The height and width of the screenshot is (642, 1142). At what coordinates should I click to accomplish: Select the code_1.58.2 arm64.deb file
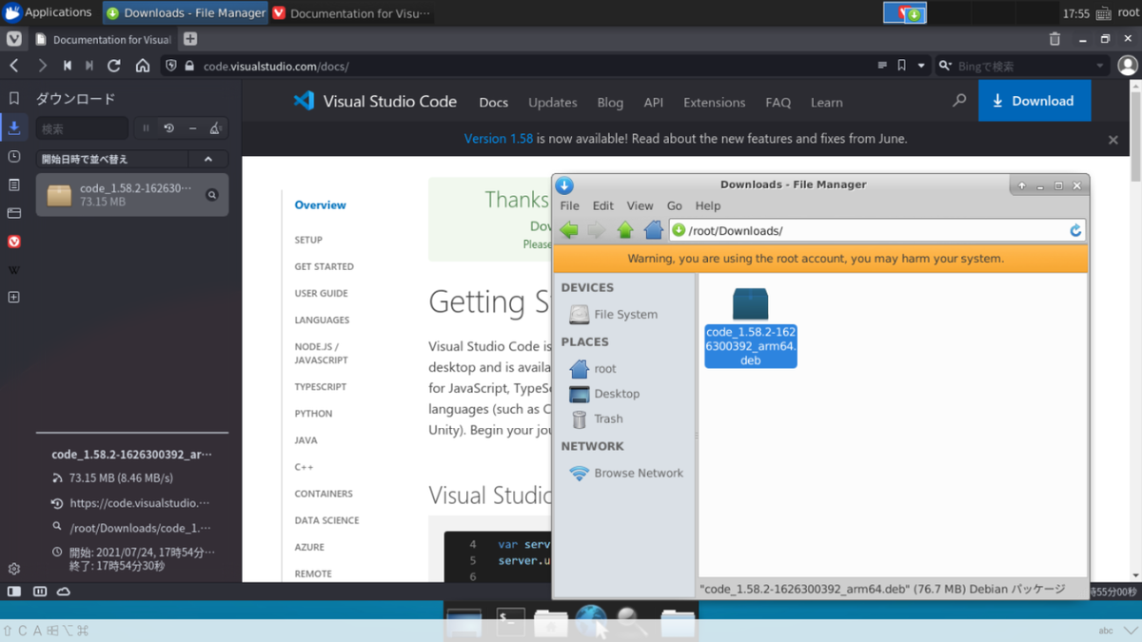tap(751, 328)
